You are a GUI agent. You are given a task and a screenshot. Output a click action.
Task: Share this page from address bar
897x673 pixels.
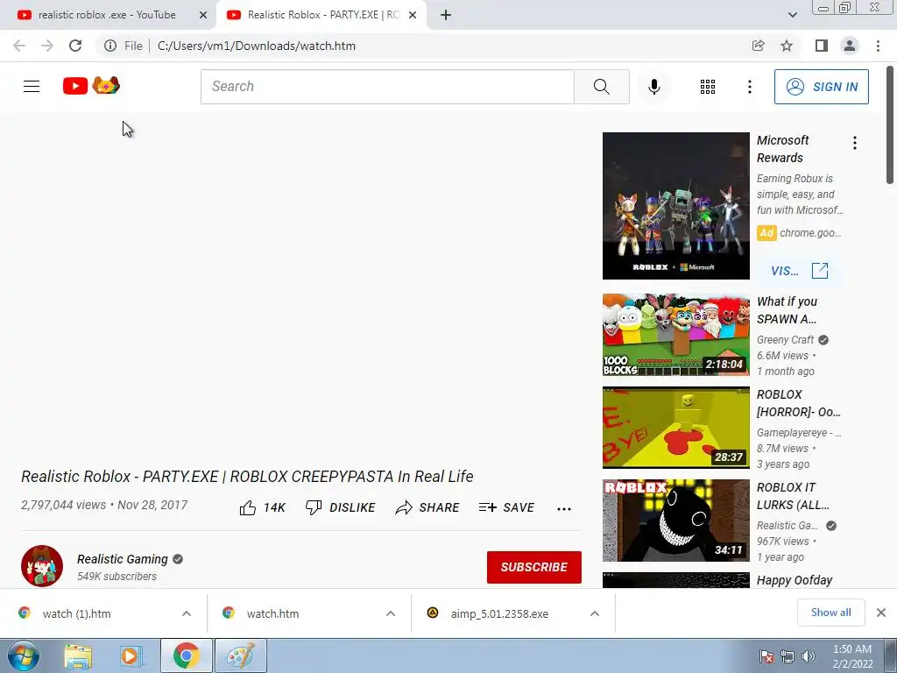pyautogui.click(x=758, y=46)
